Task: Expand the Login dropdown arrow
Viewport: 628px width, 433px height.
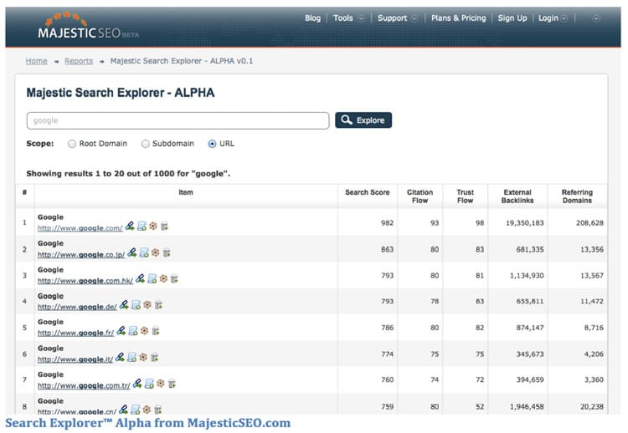Action: (x=564, y=18)
